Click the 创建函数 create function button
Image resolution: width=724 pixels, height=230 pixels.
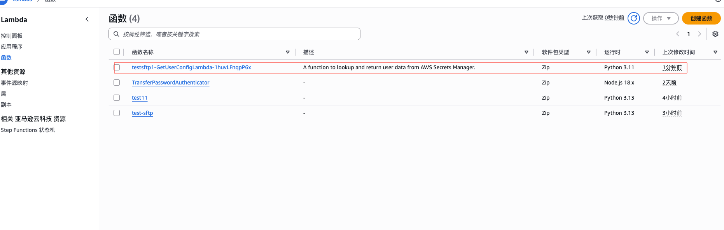(x=701, y=18)
